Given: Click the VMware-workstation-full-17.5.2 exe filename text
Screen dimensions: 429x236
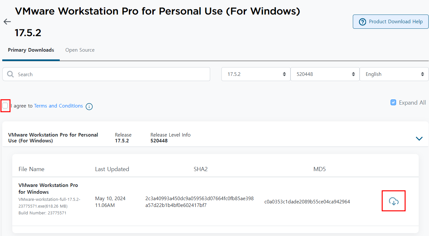Looking at the screenshot, I should [49, 203].
